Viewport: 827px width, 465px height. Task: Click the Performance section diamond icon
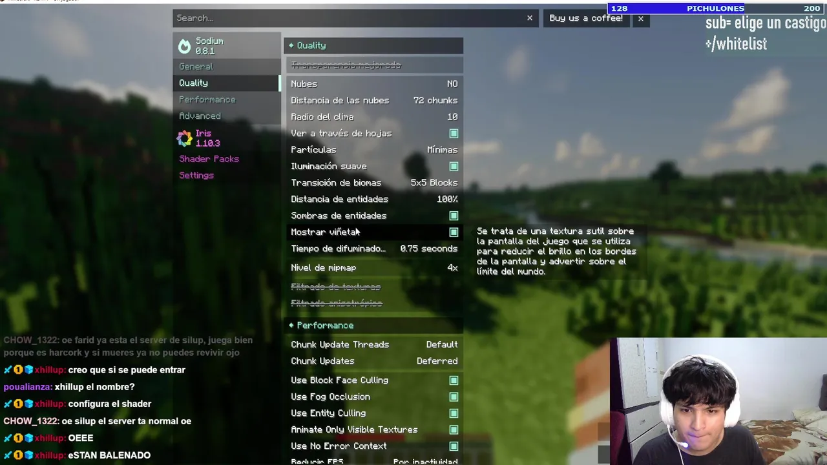coord(291,325)
